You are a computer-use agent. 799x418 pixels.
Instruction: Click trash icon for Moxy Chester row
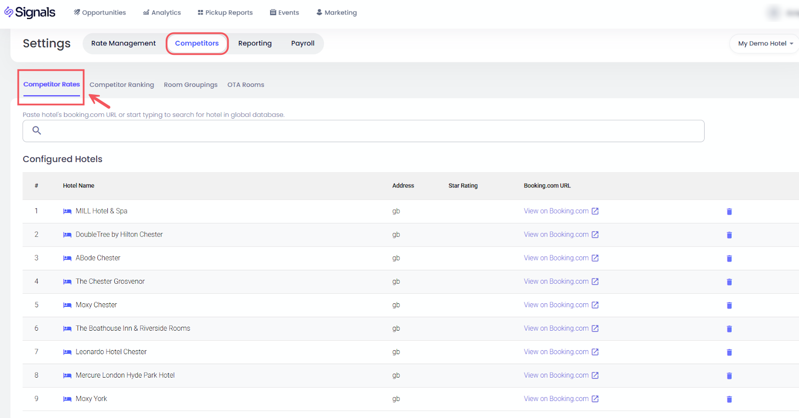point(729,305)
